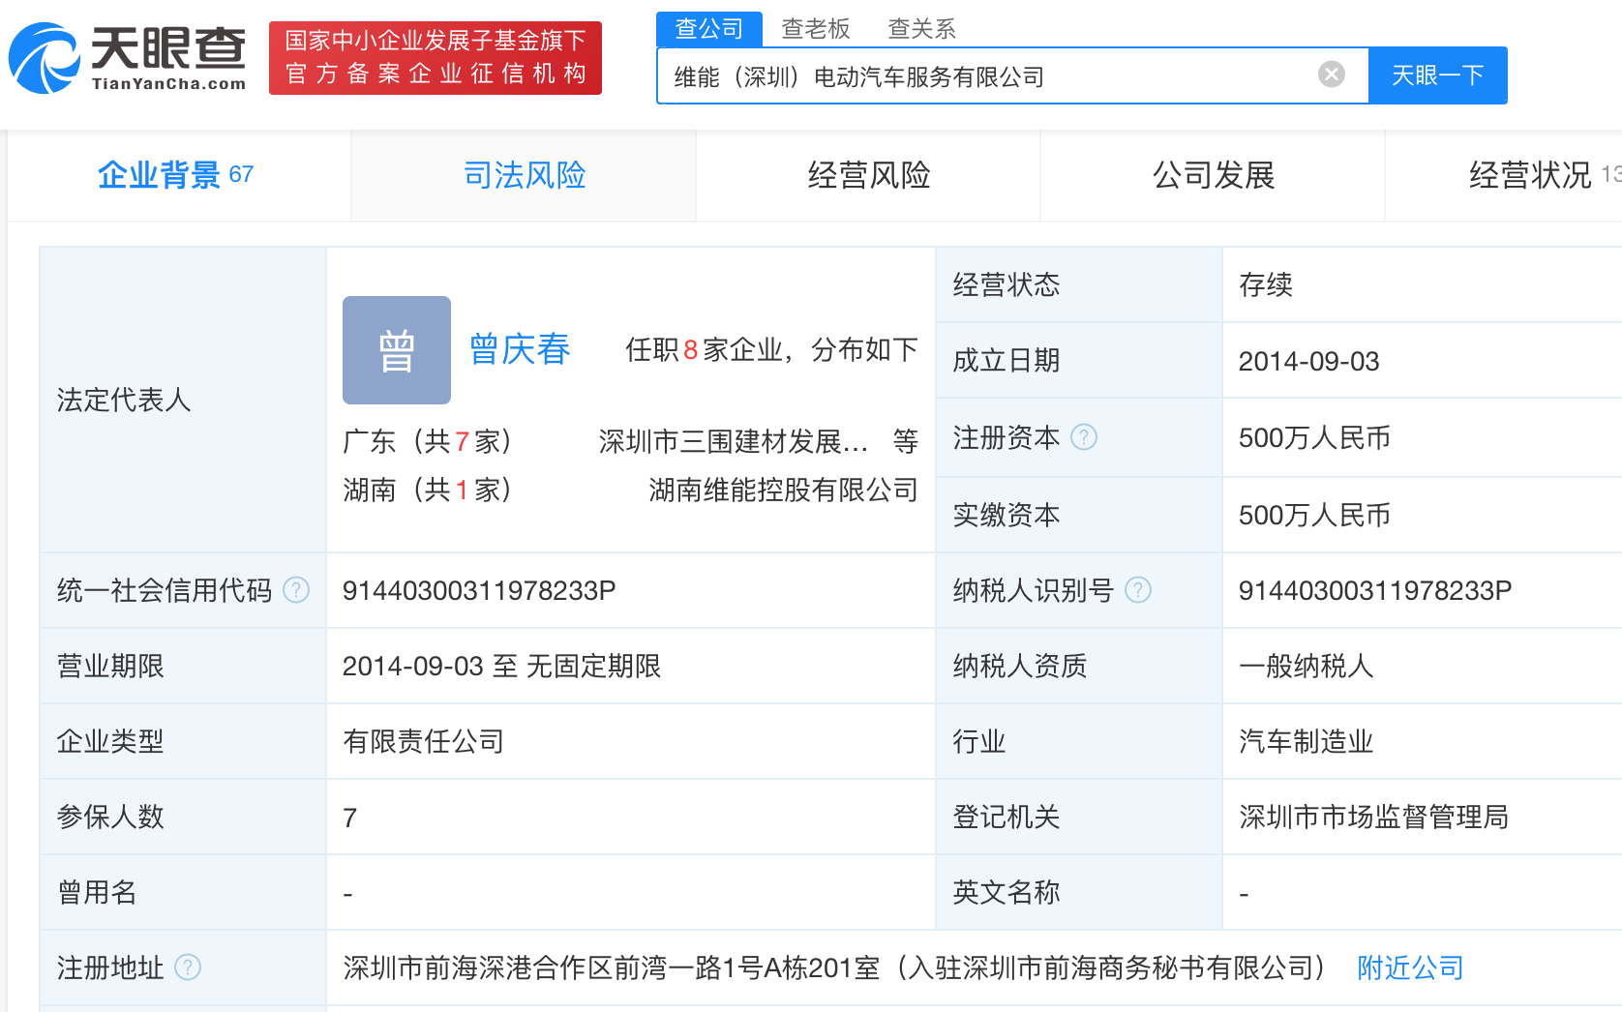
Task: Click the 经营状态 label
Action: pos(1006,285)
